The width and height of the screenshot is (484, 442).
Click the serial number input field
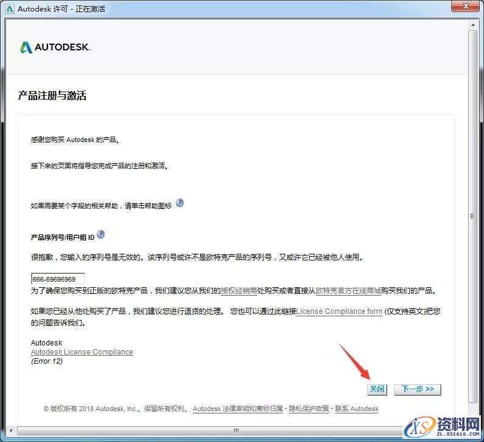(58, 279)
